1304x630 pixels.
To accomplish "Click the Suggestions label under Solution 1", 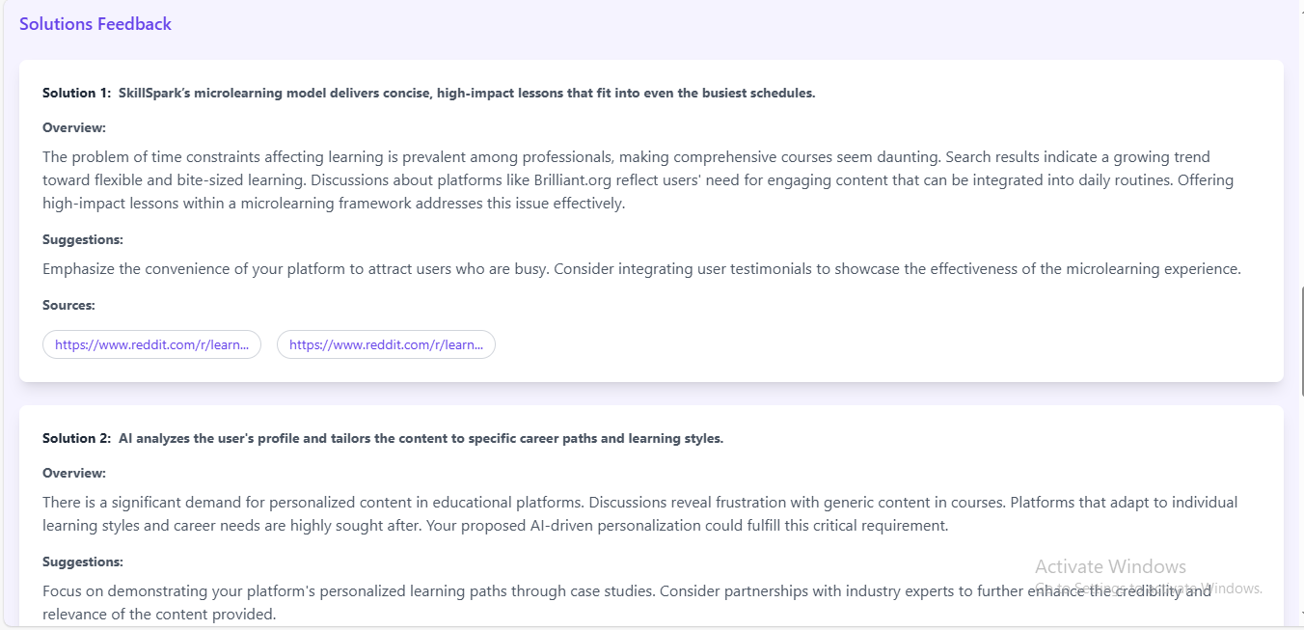I will coord(83,240).
